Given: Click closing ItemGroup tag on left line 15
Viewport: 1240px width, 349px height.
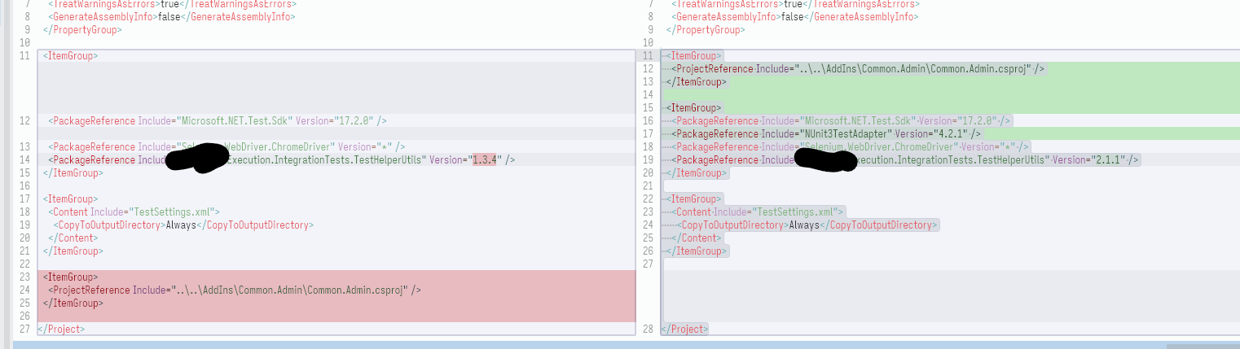Looking at the screenshot, I should click(x=73, y=173).
